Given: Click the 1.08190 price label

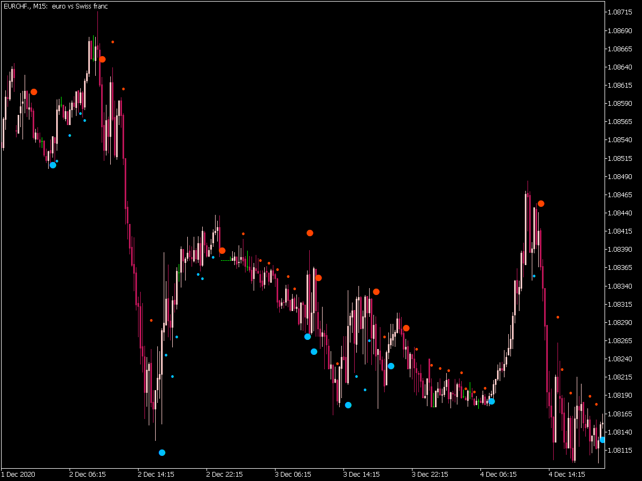Looking at the screenshot, I should click(x=621, y=395).
